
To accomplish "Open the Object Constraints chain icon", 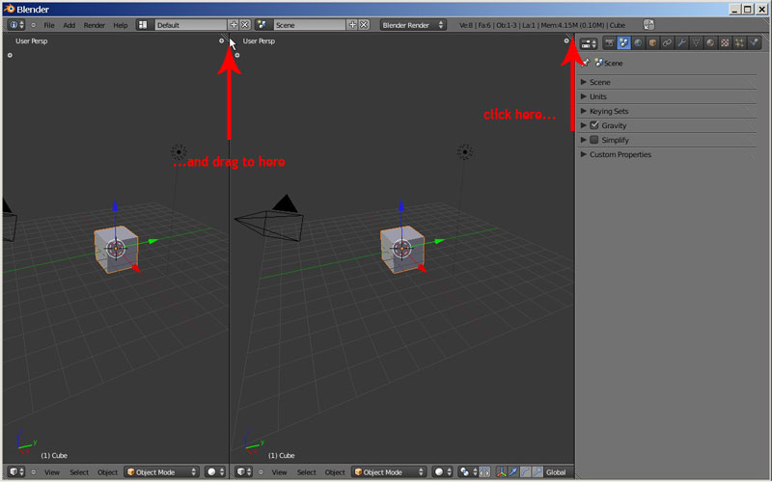I will 667,43.
